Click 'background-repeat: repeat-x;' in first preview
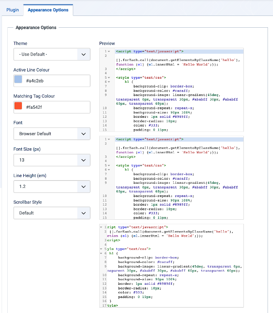 tap(164, 108)
